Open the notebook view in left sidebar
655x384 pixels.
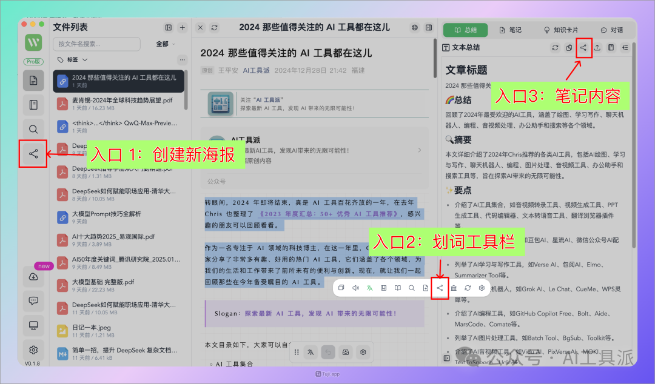coord(33,105)
